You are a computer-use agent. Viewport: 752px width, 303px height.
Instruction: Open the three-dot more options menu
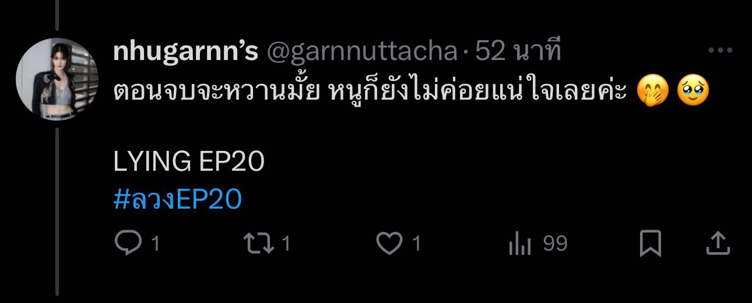coord(719,51)
